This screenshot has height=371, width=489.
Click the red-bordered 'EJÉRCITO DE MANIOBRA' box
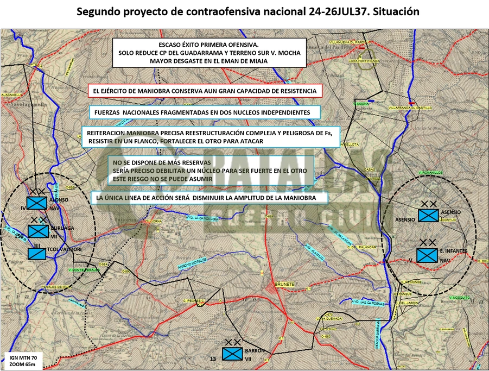[x=205, y=91]
